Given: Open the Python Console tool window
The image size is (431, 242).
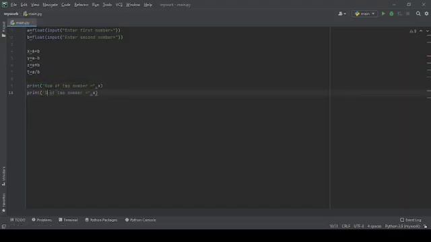Looking at the screenshot, I should (141, 220).
